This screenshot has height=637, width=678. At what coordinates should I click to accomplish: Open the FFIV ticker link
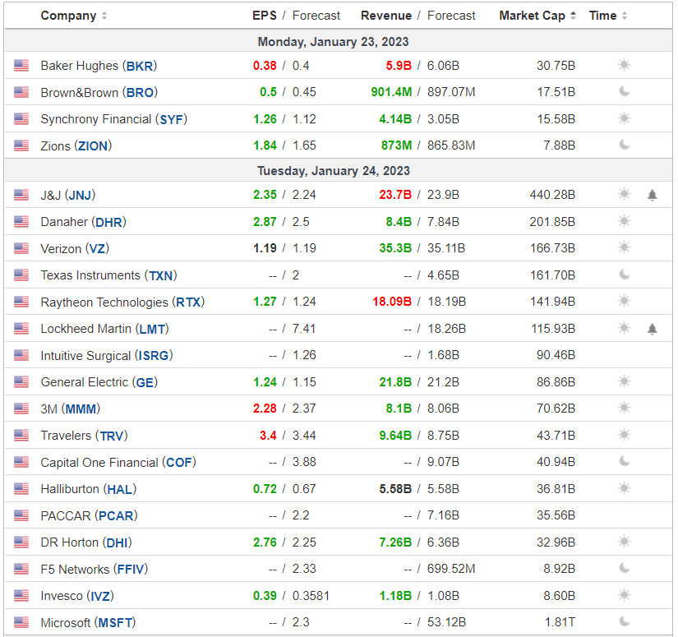(131, 570)
